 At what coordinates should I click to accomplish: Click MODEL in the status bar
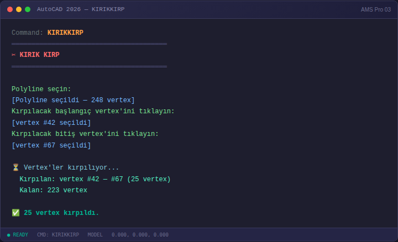(x=95, y=235)
